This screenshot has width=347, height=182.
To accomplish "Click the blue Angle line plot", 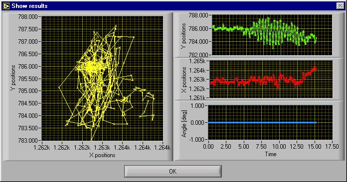I will tap(270, 122).
